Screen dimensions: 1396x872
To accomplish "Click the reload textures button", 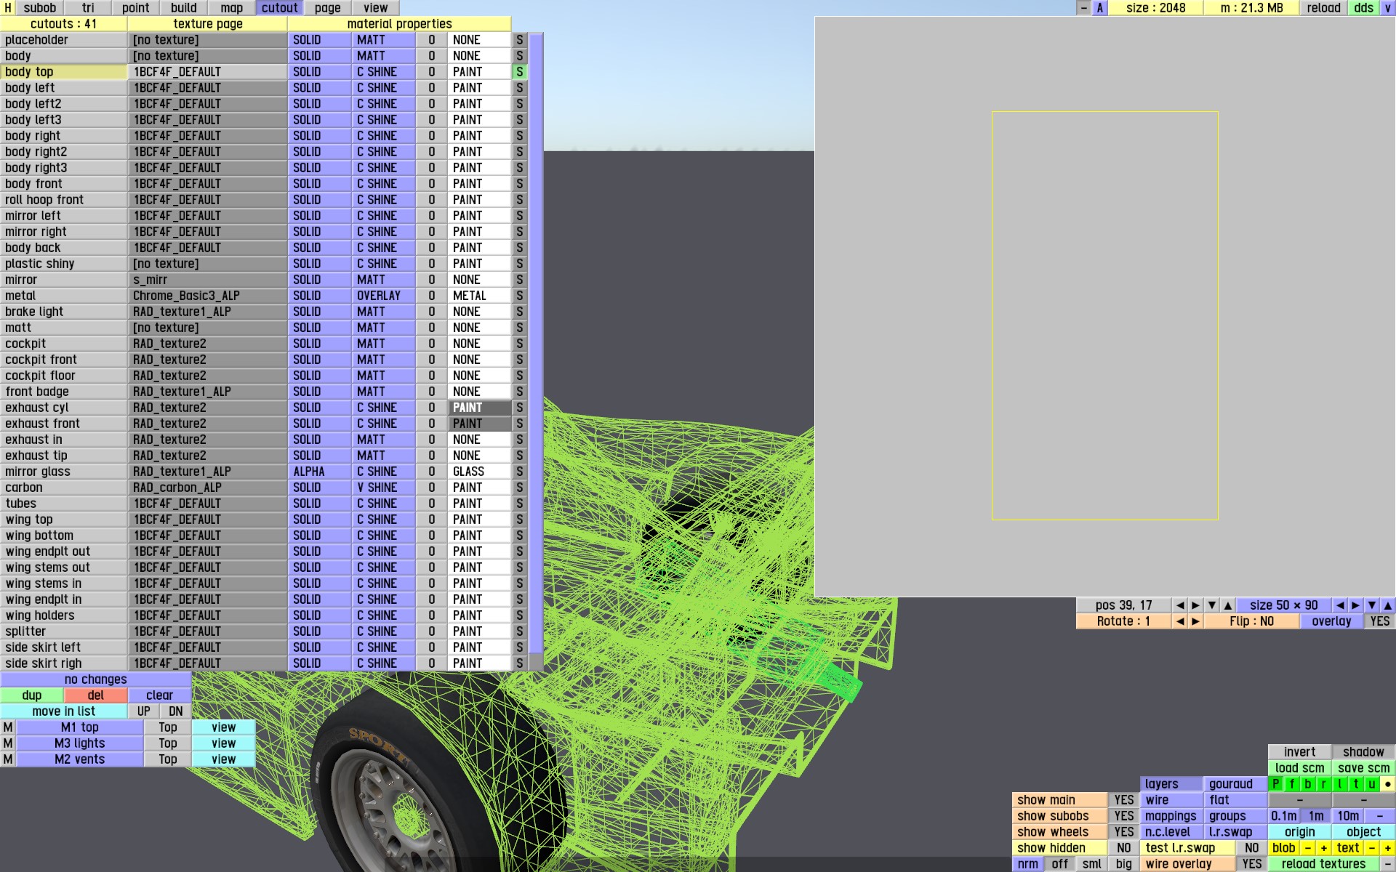I will tap(1323, 864).
